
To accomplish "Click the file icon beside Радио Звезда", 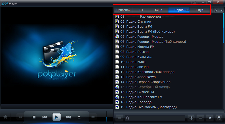I will (117, 67).
